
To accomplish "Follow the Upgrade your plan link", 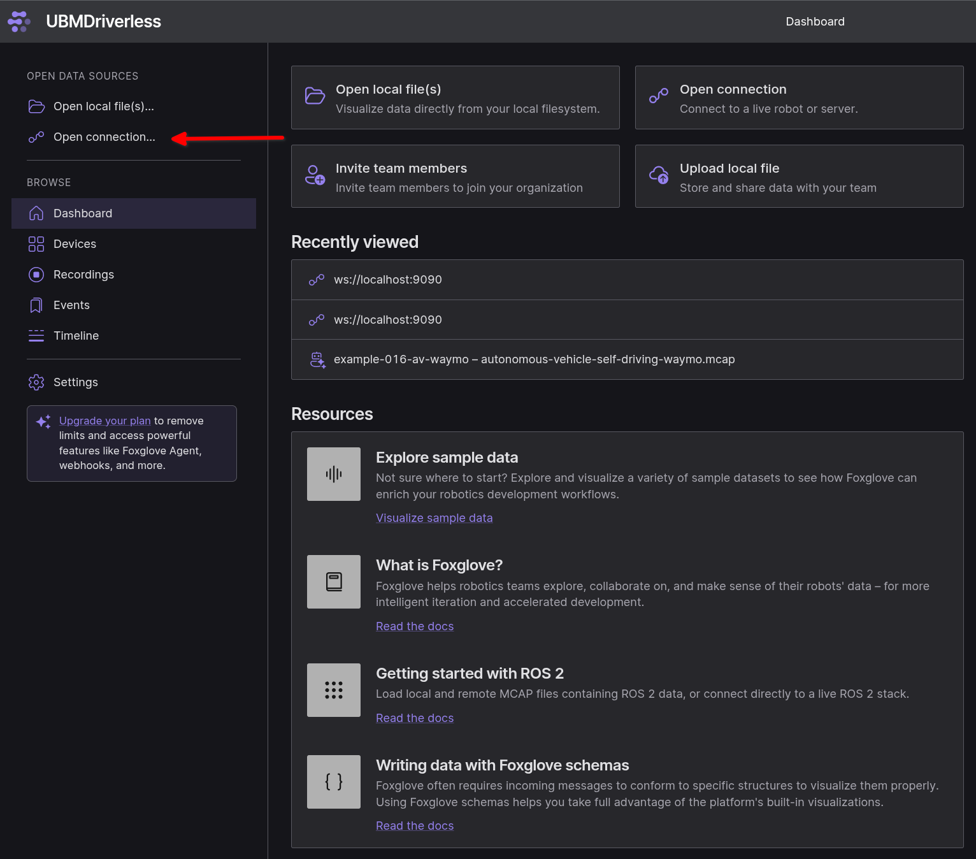I will (104, 421).
